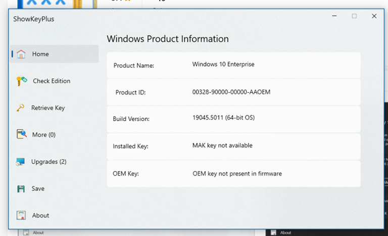Click 'MAK key not available' text
The width and height of the screenshot is (388, 236).
pos(222,145)
